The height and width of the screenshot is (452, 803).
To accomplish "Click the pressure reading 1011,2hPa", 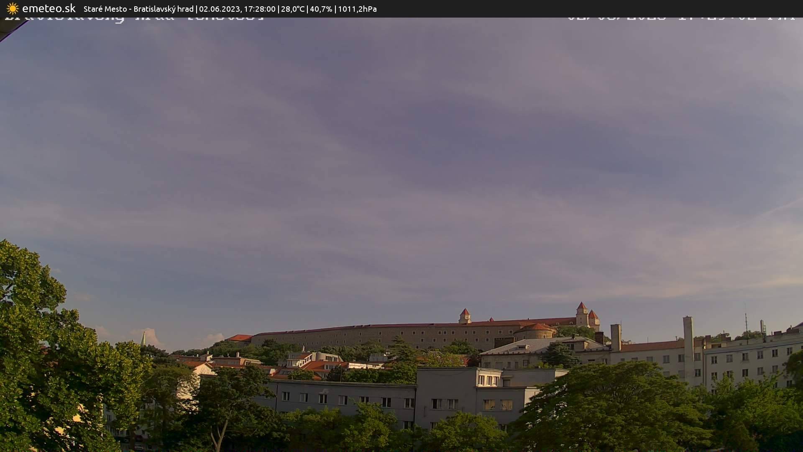I will click(357, 8).
